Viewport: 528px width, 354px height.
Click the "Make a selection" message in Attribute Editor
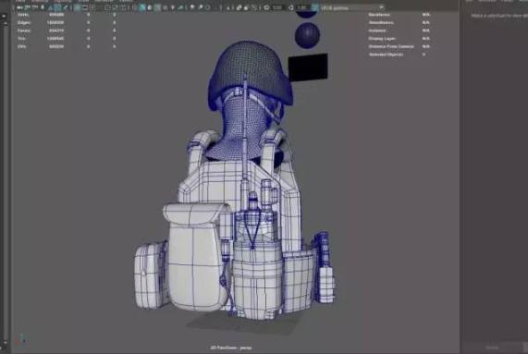click(499, 16)
